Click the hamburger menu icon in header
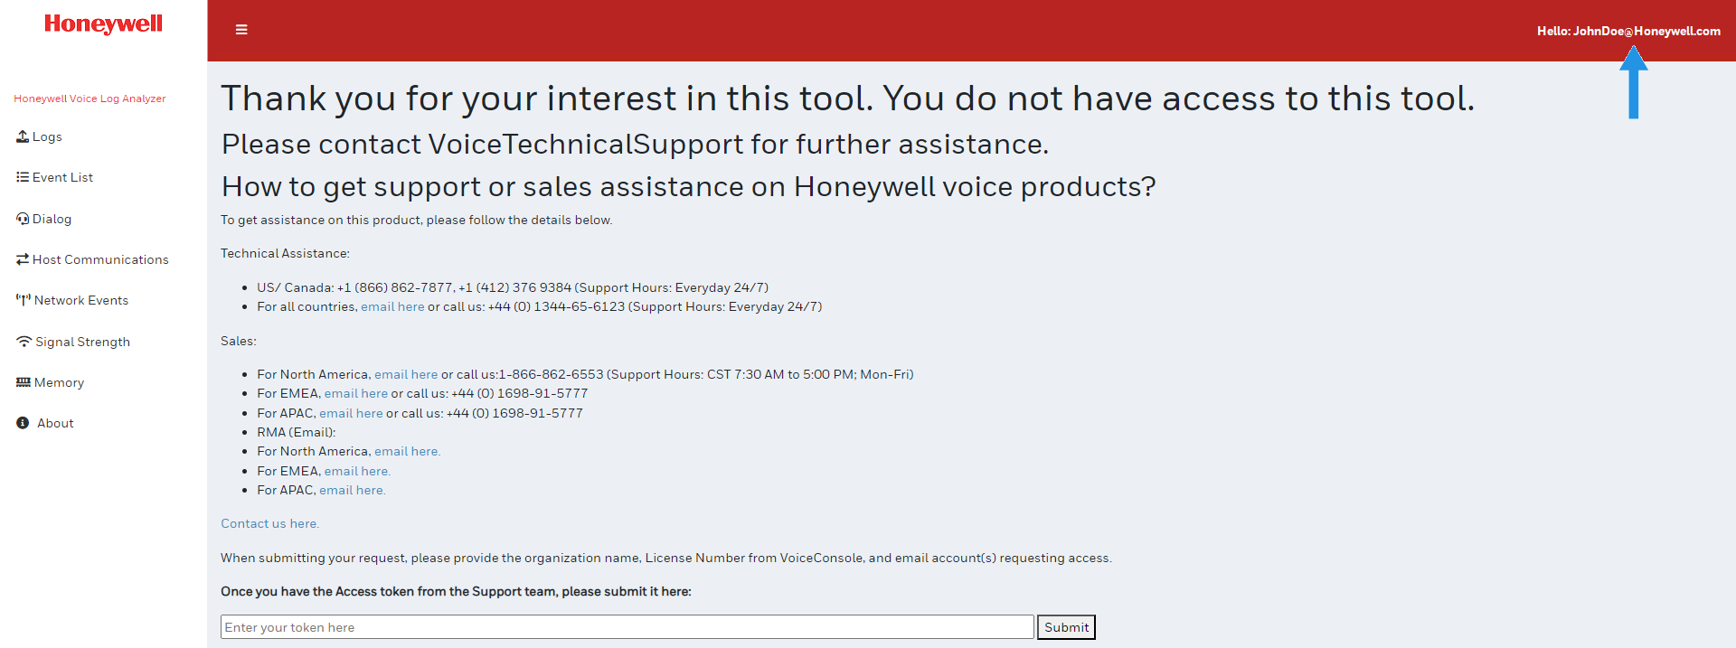Screen dimensions: 1736x648 click(x=241, y=30)
